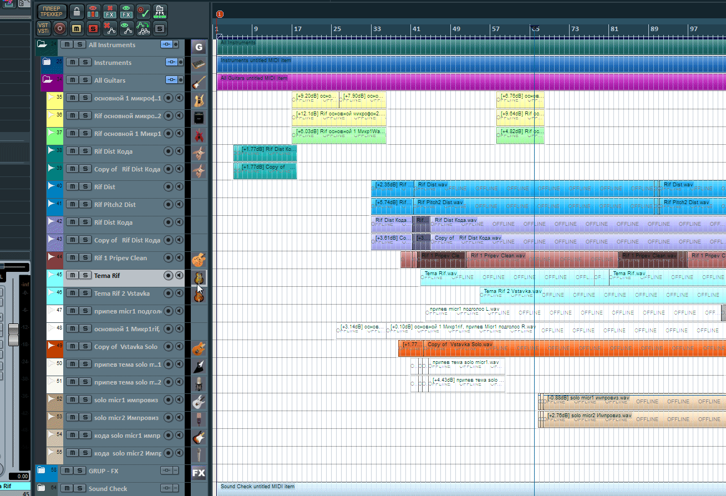This screenshot has width=726, height=496.
Task: Click bar 81 on the timeline ruler
Action: [614, 29]
